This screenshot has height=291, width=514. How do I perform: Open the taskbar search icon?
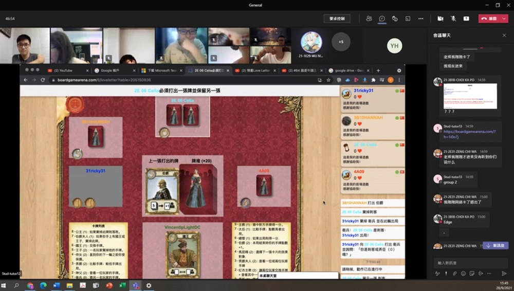tap(16, 285)
